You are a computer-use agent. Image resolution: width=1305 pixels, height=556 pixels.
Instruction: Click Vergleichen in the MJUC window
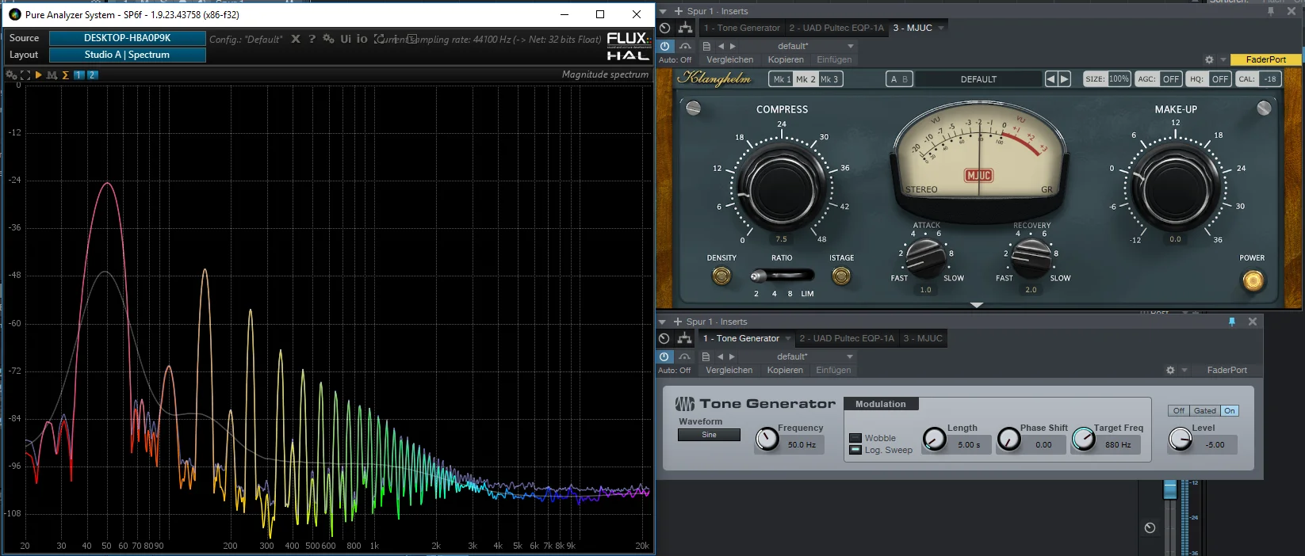coord(730,60)
